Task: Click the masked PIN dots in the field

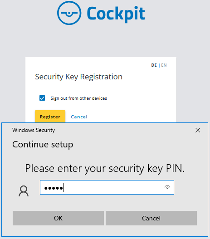Action: (x=54, y=188)
